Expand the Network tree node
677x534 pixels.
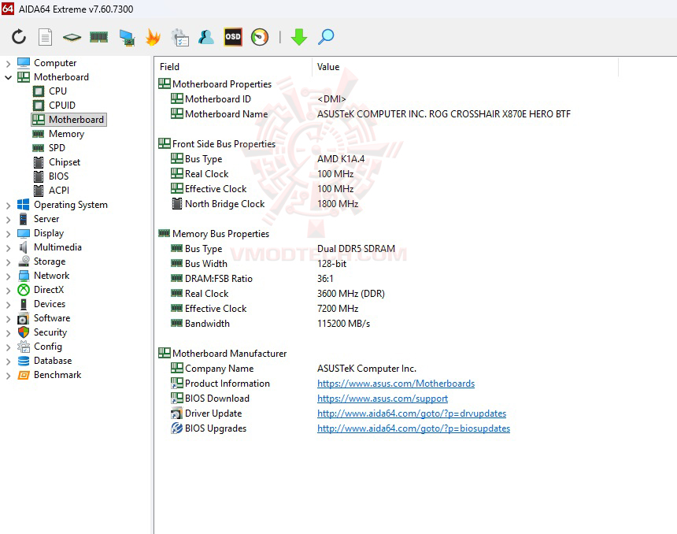(x=8, y=276)
